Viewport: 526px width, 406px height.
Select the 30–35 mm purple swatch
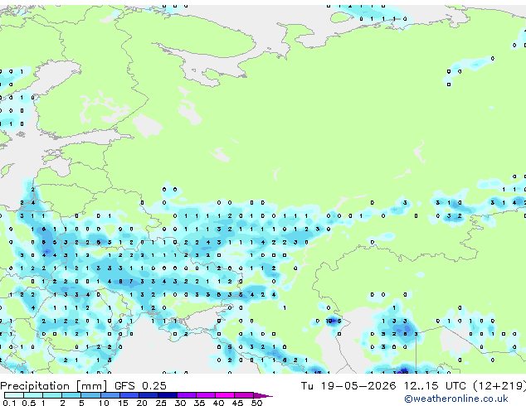(x=187, y=395)
